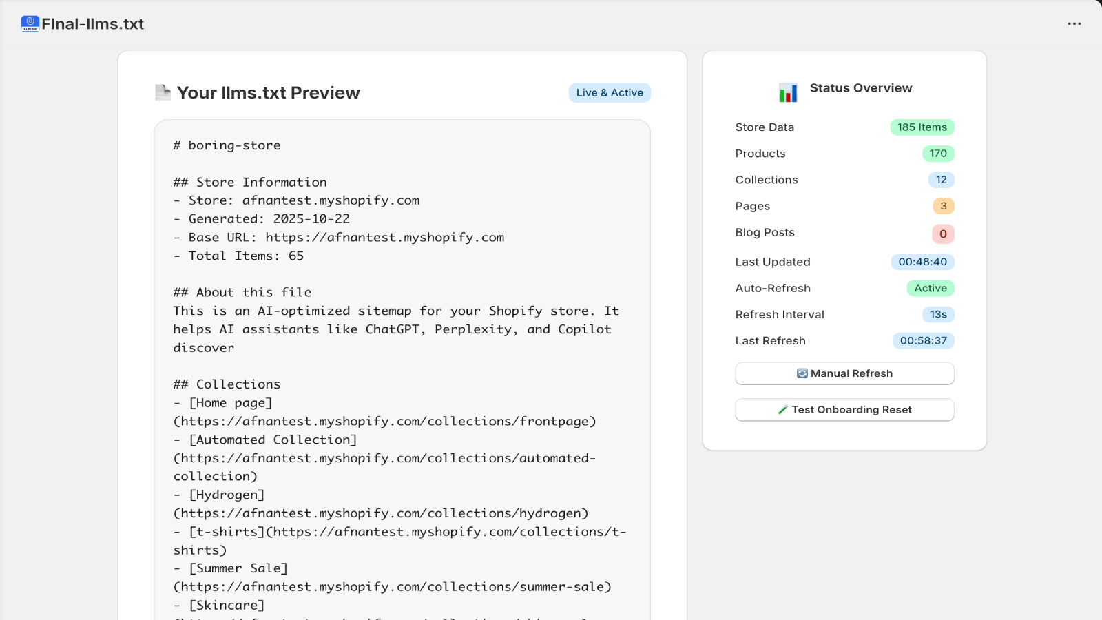Select the Products count badge showing 170
The width and height of the screenshot is (1102, 620).
click(937, 153)
